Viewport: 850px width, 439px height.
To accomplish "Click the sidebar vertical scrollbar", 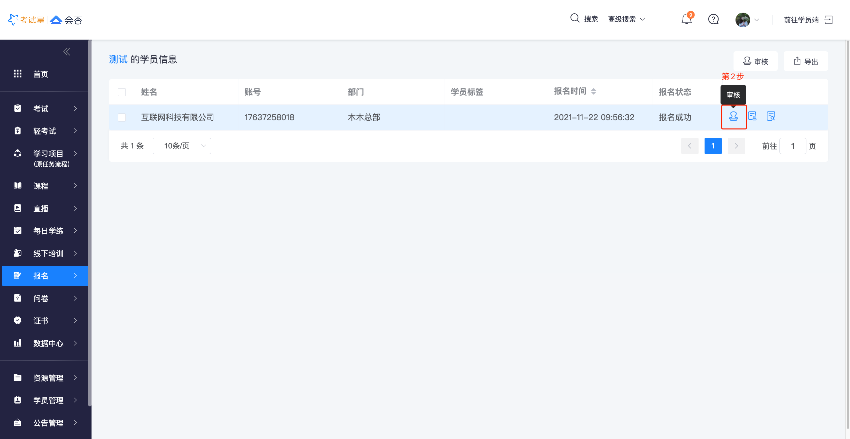I will click(x=90, y=223).
